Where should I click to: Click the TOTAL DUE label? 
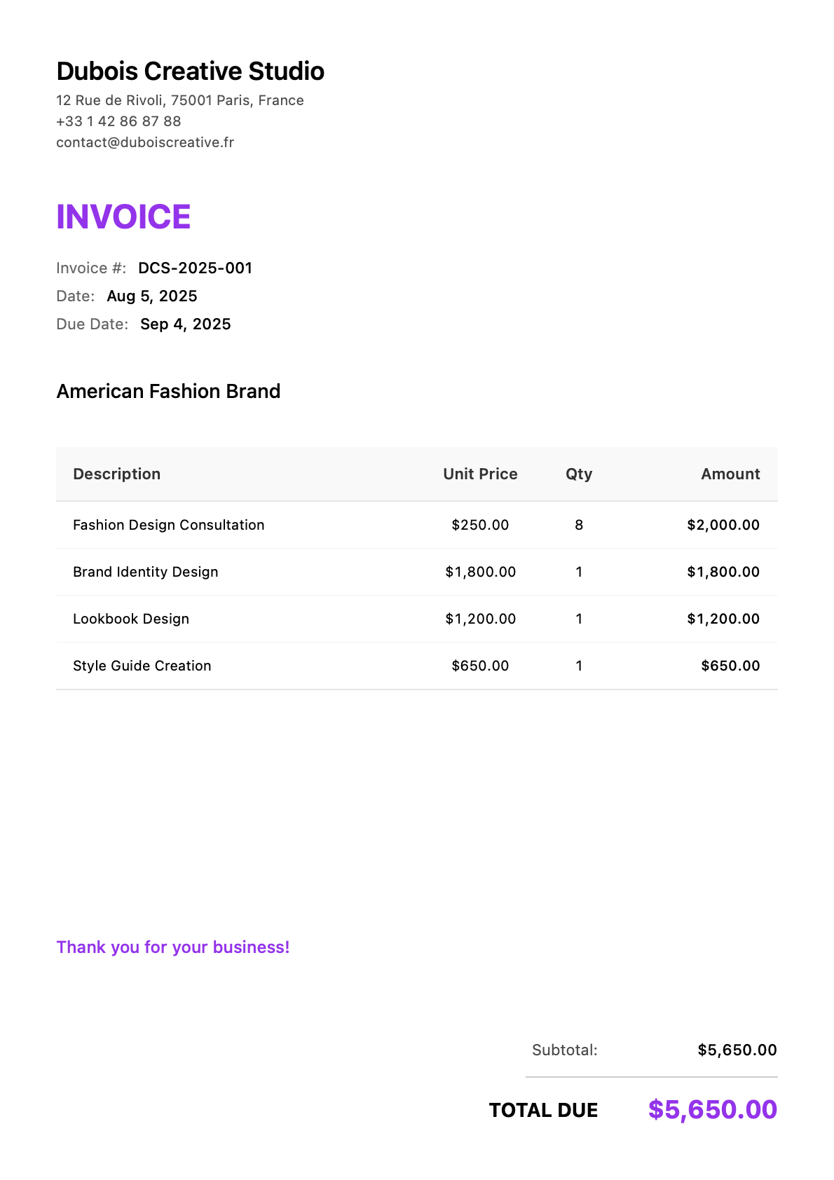[544, 1110]
